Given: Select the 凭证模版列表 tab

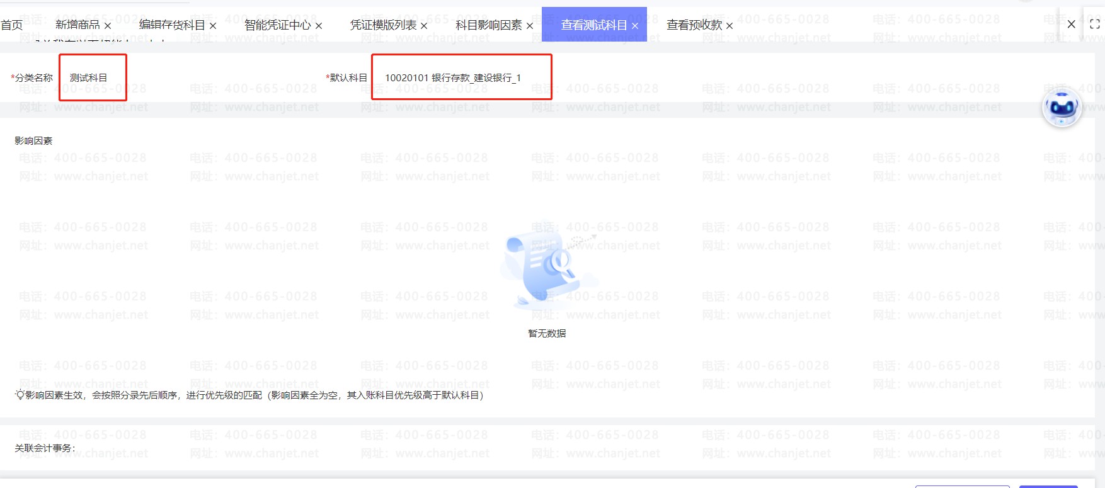Looking at the screenshot, I should click(383, 25).
